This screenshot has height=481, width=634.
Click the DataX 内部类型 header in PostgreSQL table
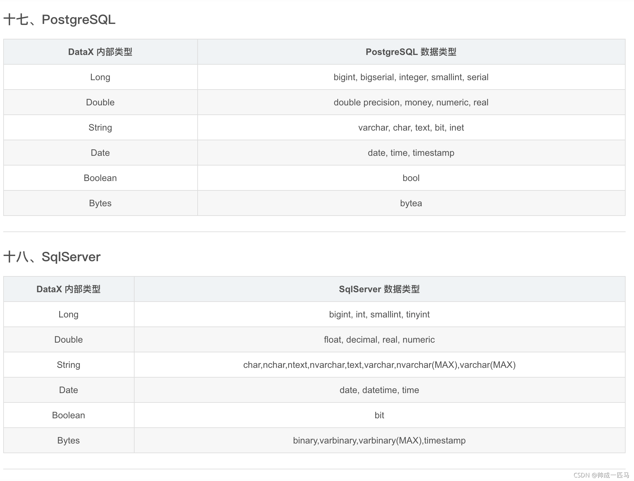click(x=100, y=52)
